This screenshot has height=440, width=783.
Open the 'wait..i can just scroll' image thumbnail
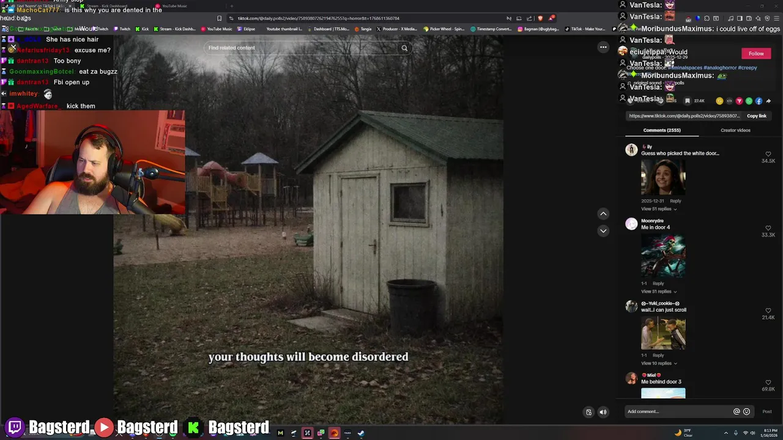(x=663, y=333)
